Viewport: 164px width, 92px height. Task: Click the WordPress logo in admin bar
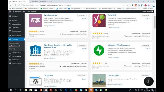point(10,11)
